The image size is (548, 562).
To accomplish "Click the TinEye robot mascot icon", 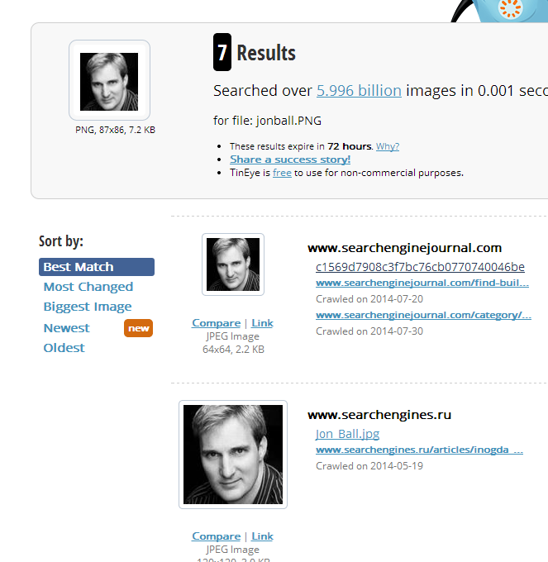I will tap(500, 11).
